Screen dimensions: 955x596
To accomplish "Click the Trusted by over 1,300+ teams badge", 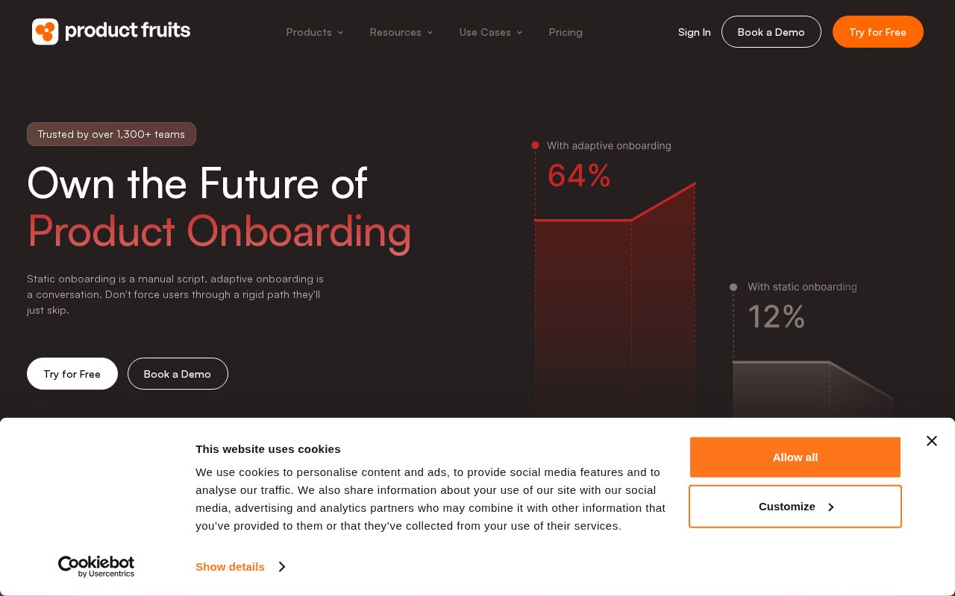I will point(111,134).
